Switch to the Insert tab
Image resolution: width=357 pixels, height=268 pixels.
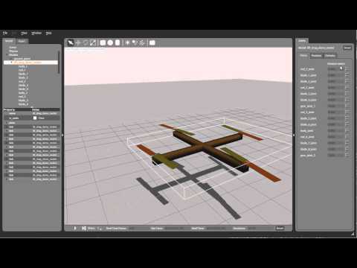click(x=22, y=41)
